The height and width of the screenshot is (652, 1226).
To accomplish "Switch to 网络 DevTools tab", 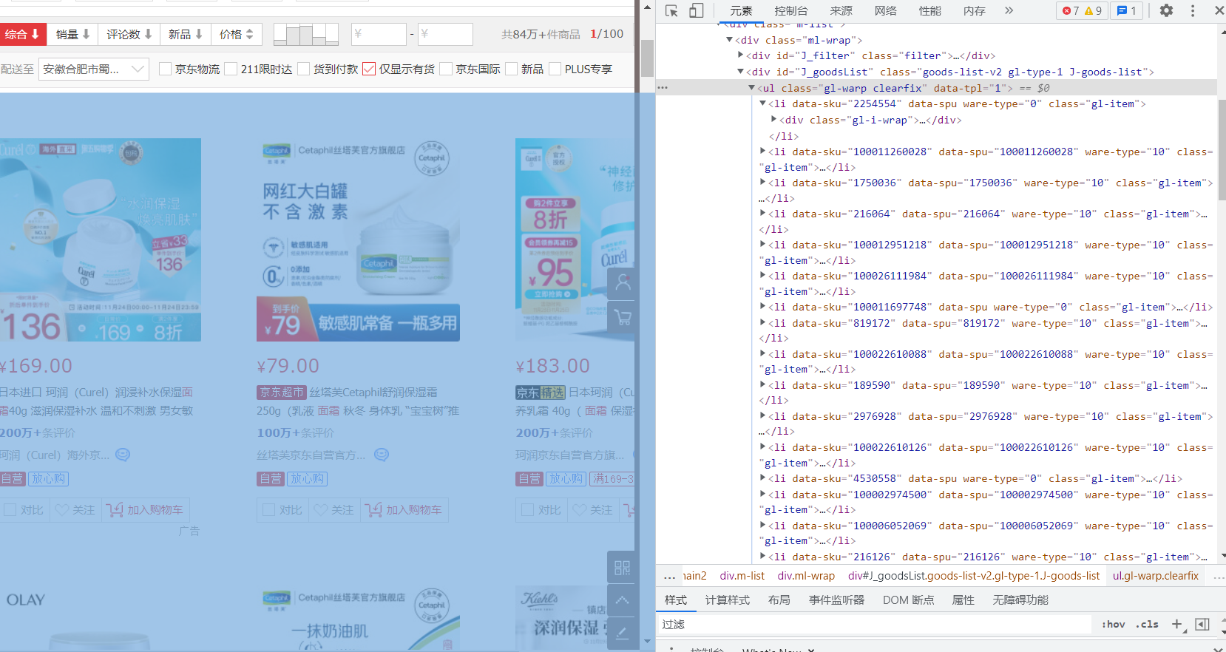I will [885, 10].
